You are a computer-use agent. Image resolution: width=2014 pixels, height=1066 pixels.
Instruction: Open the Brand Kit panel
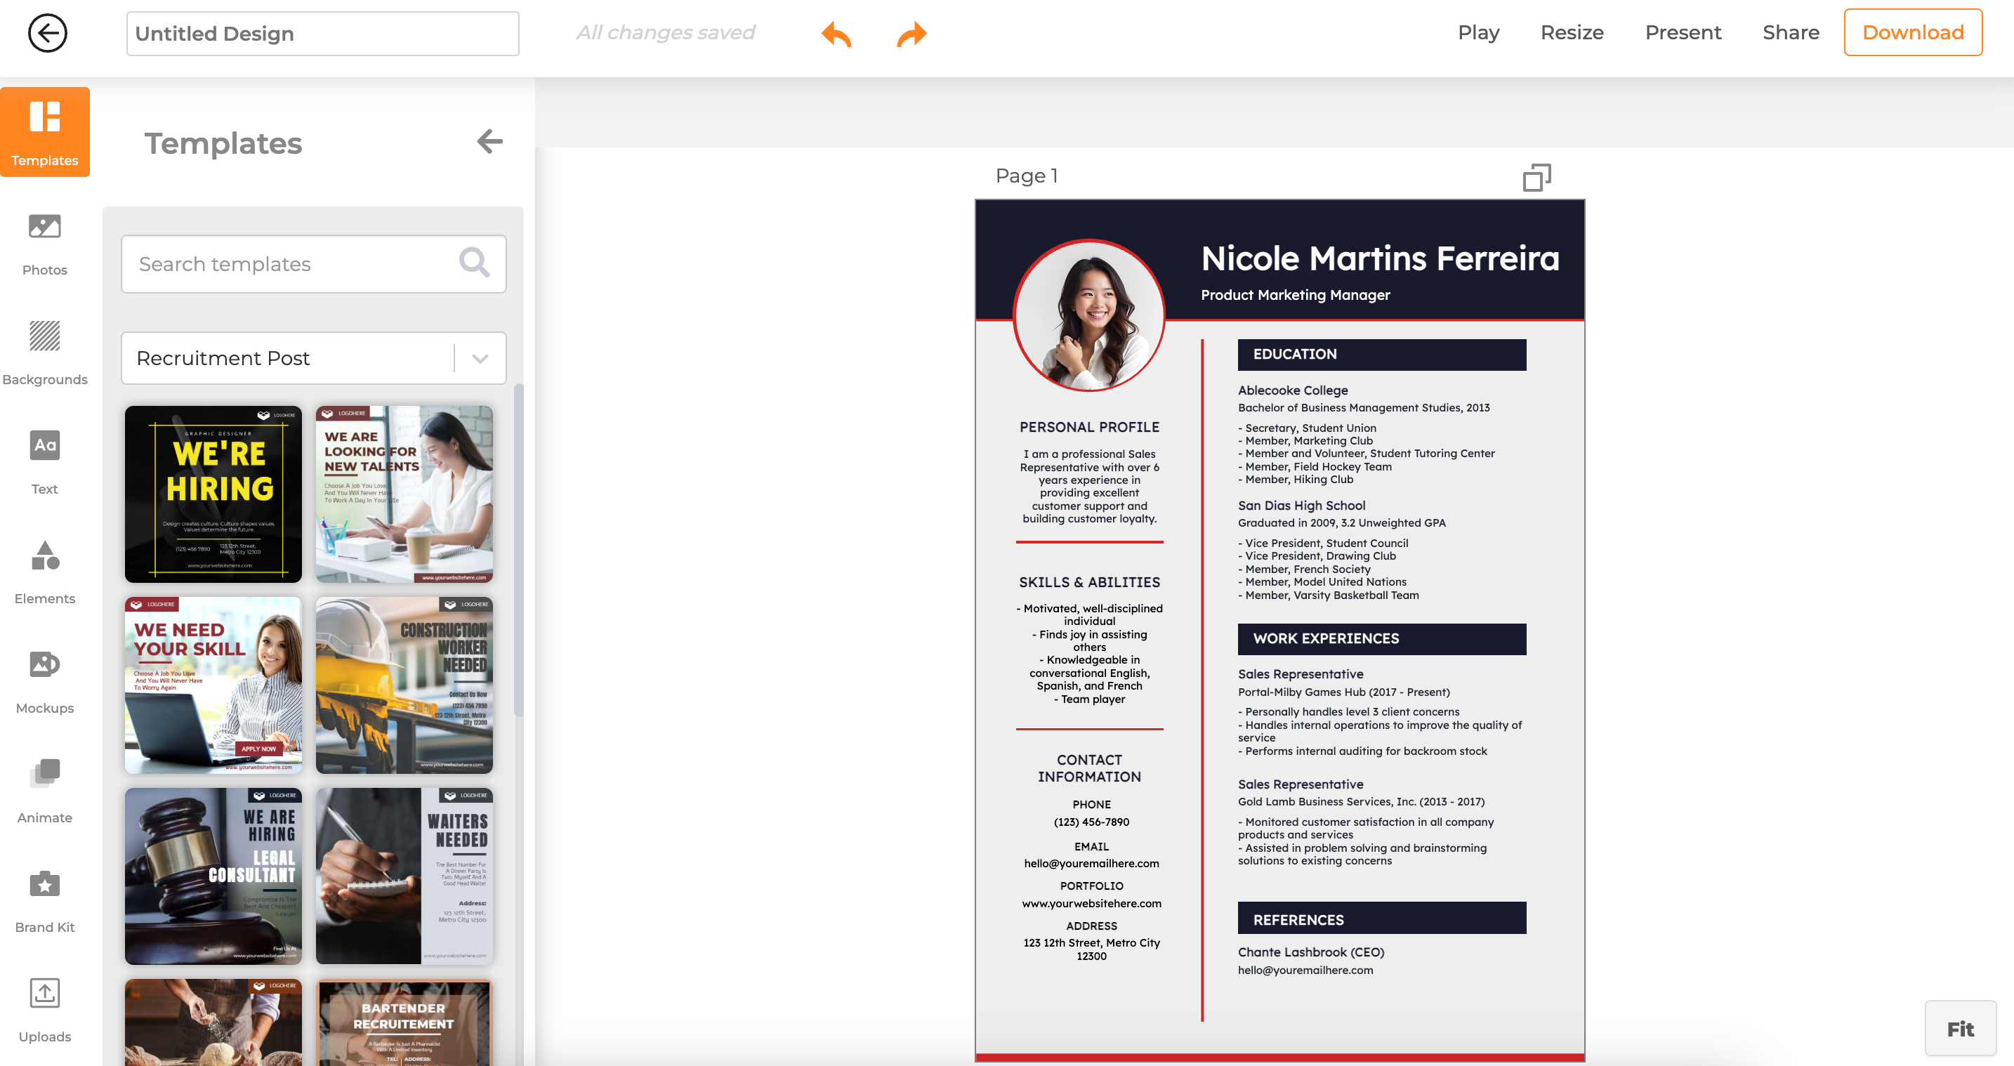[x=44, y=900]
